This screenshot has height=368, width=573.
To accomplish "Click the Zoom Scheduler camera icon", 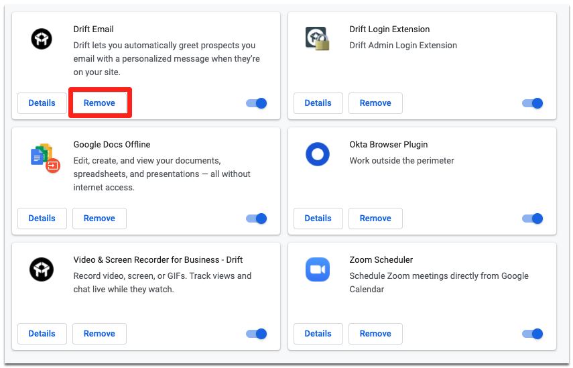I will 317,269.
